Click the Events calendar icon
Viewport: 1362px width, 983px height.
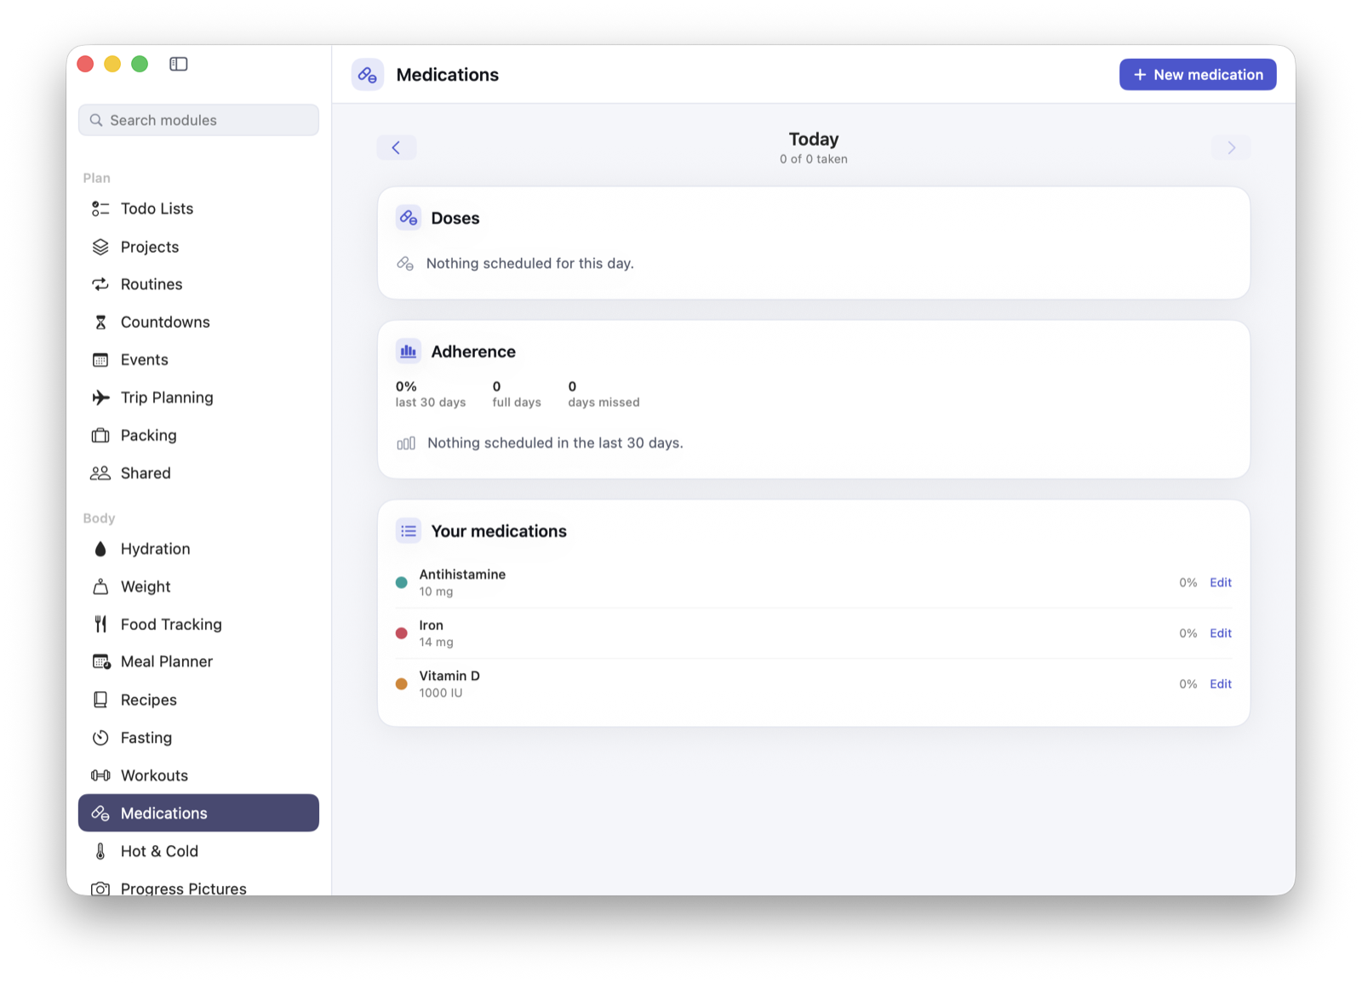(x=100, y=360)
